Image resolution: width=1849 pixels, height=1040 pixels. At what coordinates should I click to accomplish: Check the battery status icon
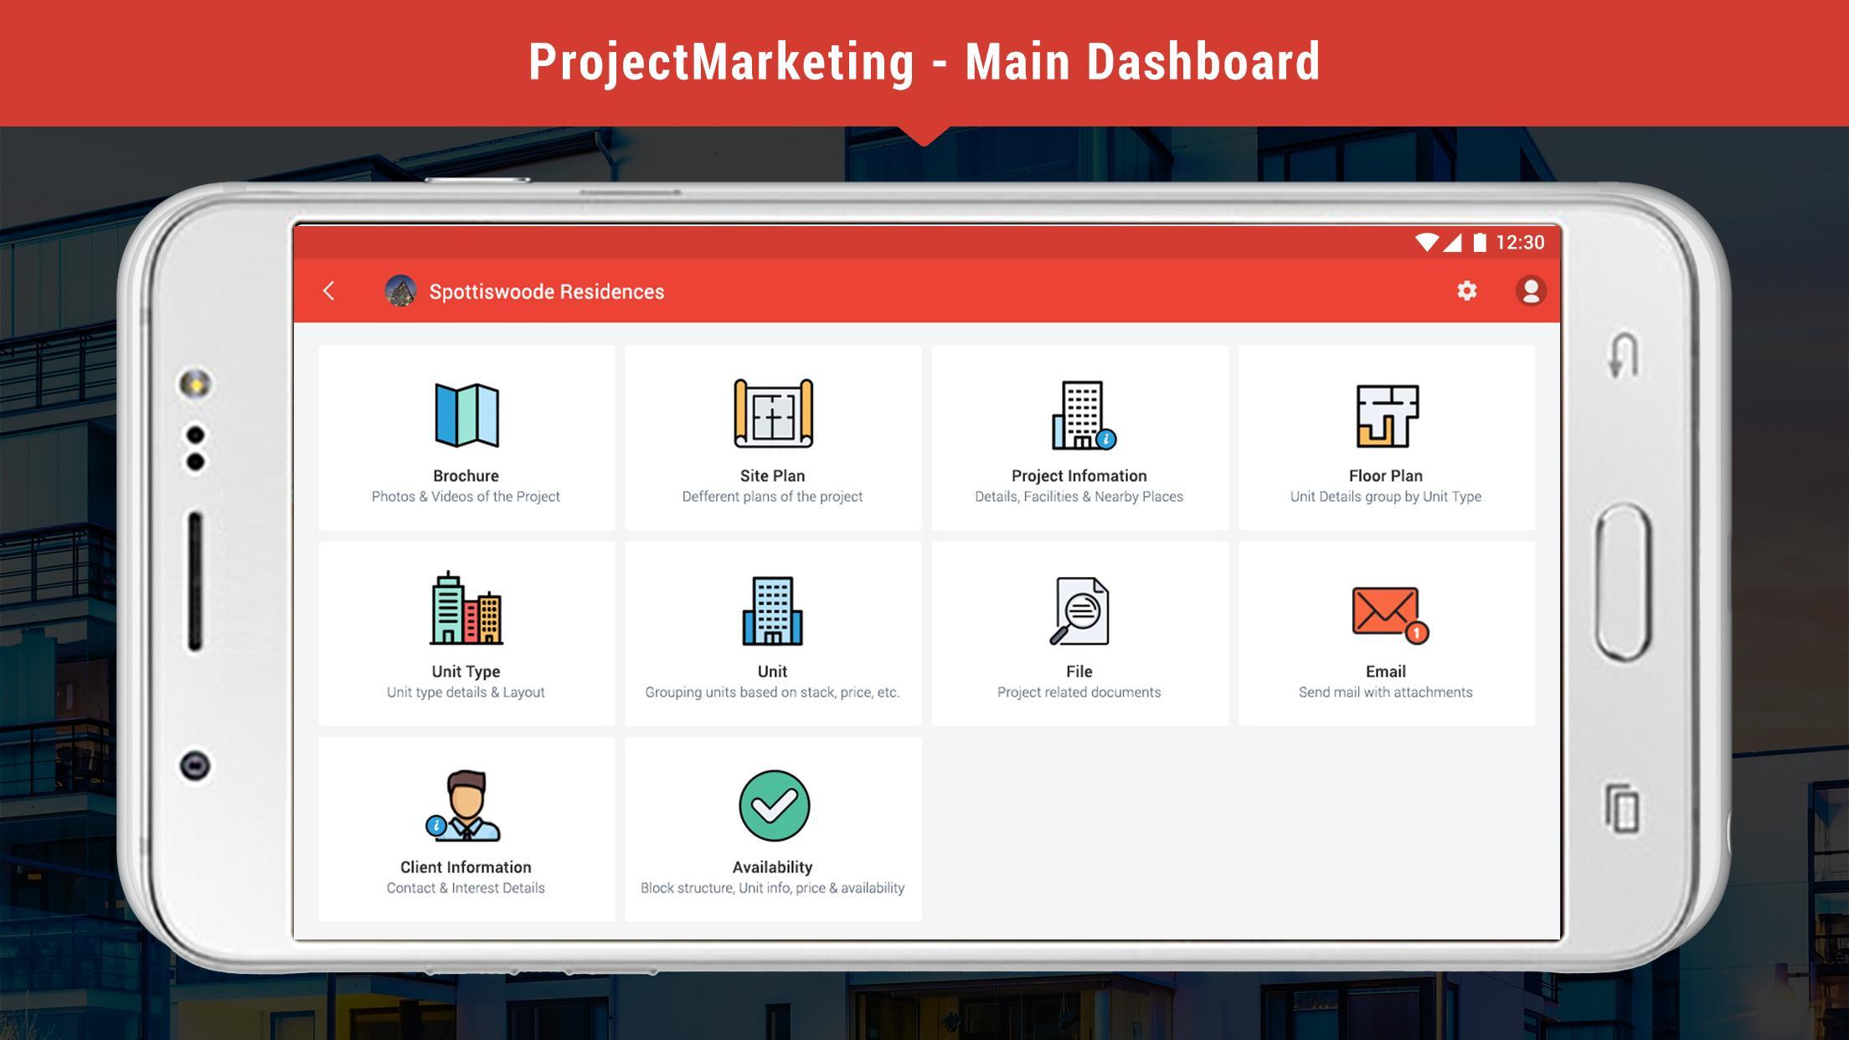pos(1480,243)
